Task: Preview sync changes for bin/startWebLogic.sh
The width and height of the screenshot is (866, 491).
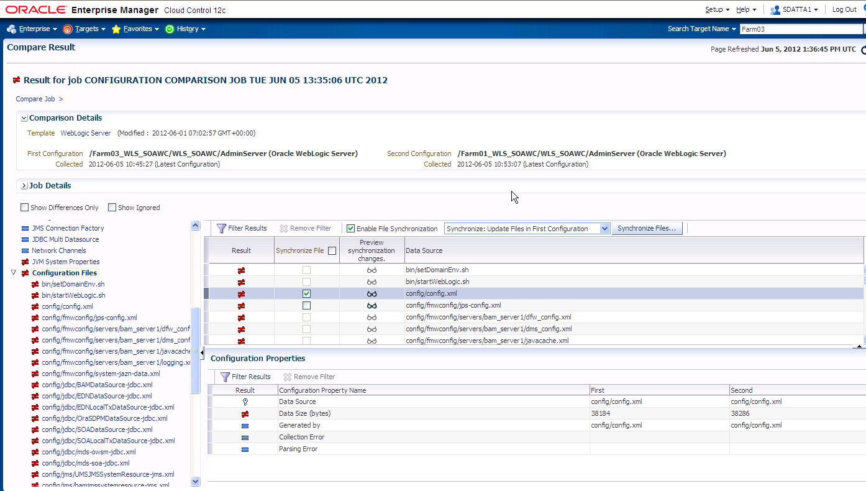Action: (371, 282)
